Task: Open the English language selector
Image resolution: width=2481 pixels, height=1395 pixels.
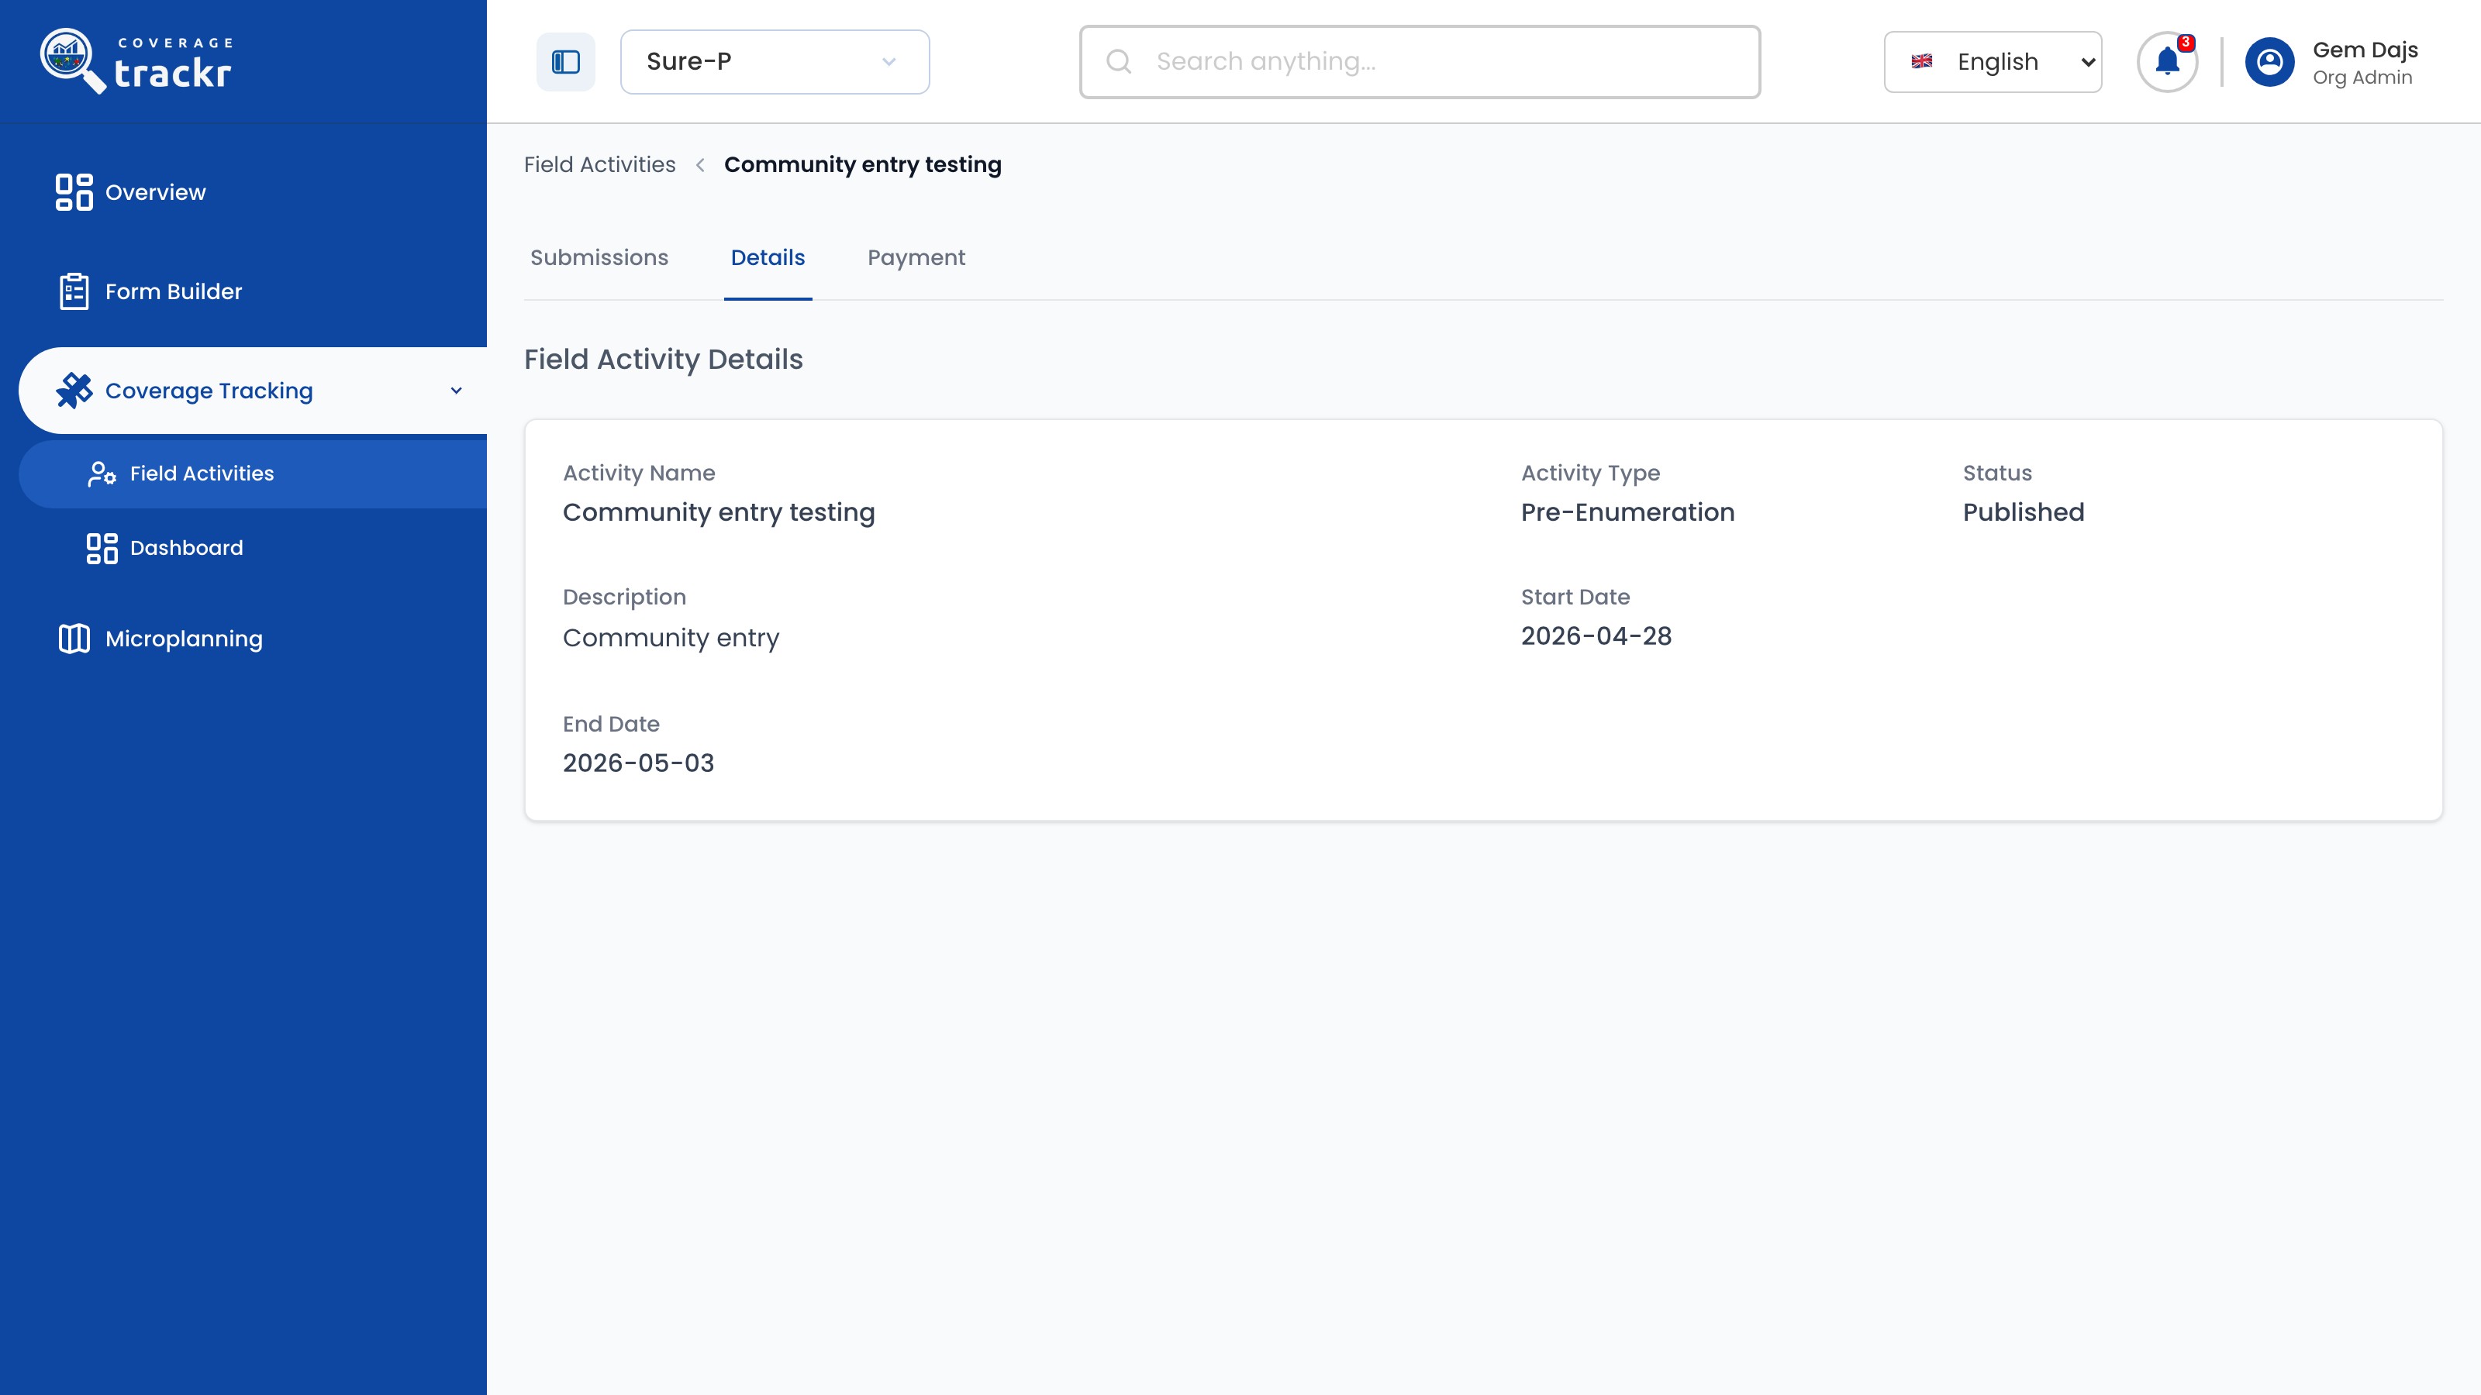Action: [1993, 62]
